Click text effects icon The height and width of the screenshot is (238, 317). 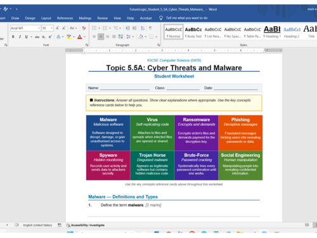coord(58,37)
